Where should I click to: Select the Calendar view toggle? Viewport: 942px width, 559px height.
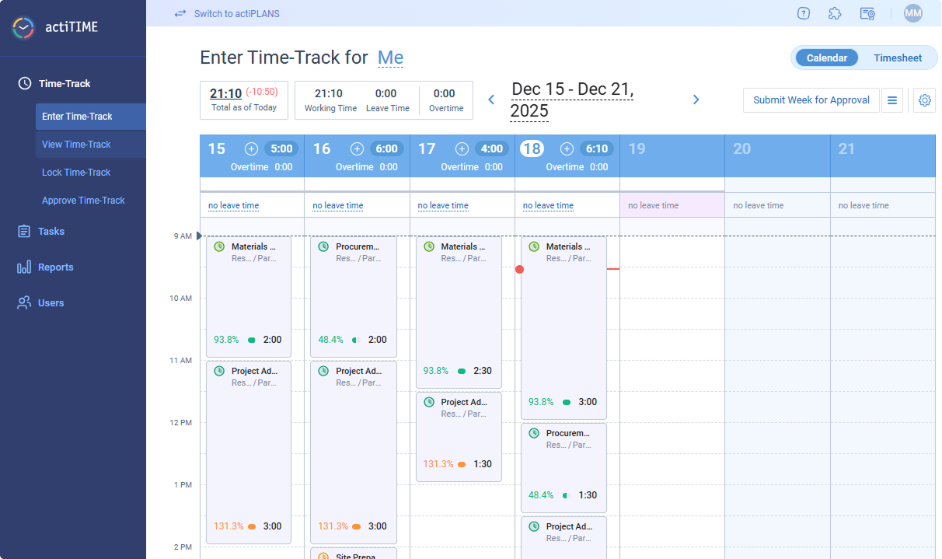point(826,58)
